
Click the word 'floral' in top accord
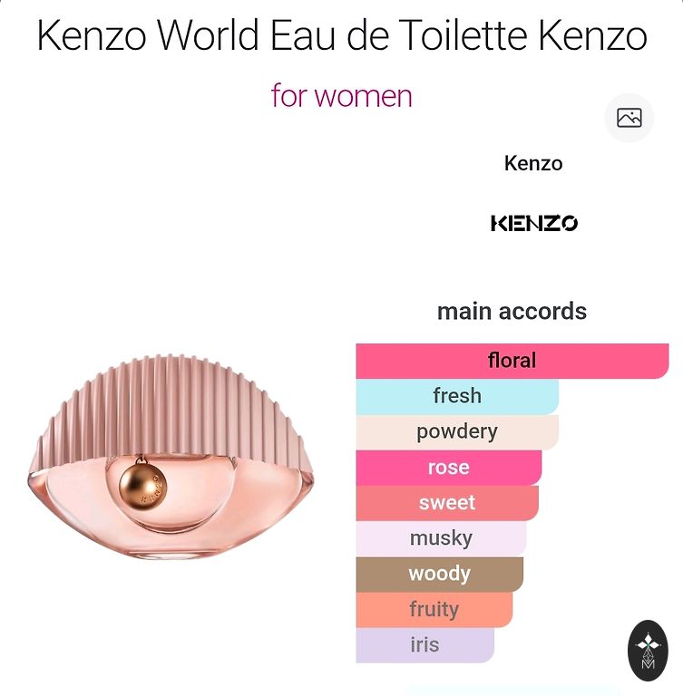pos(512,361)
